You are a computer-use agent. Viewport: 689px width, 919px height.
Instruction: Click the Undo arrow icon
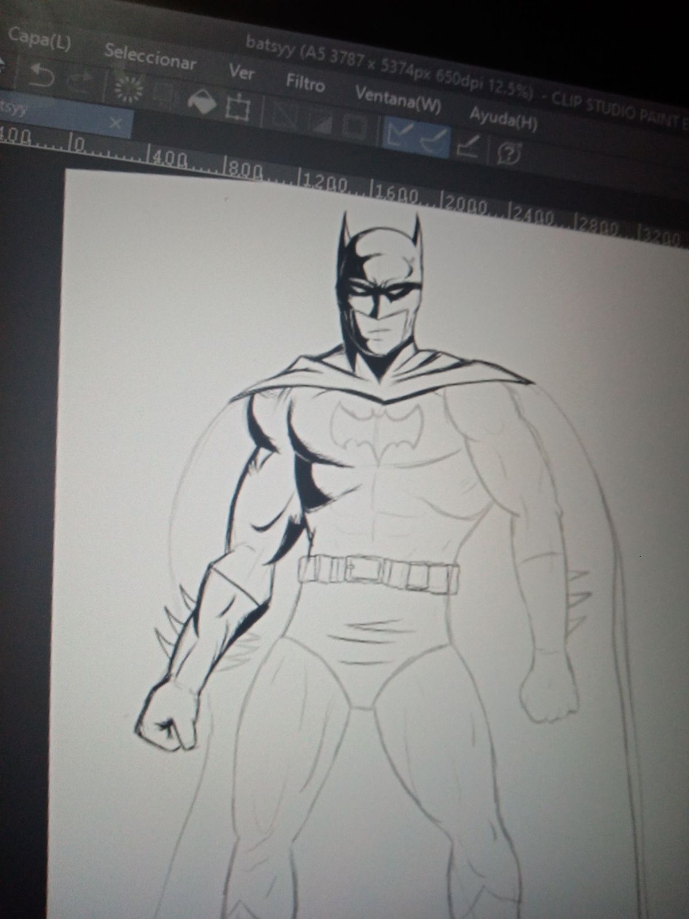(42, 75)
